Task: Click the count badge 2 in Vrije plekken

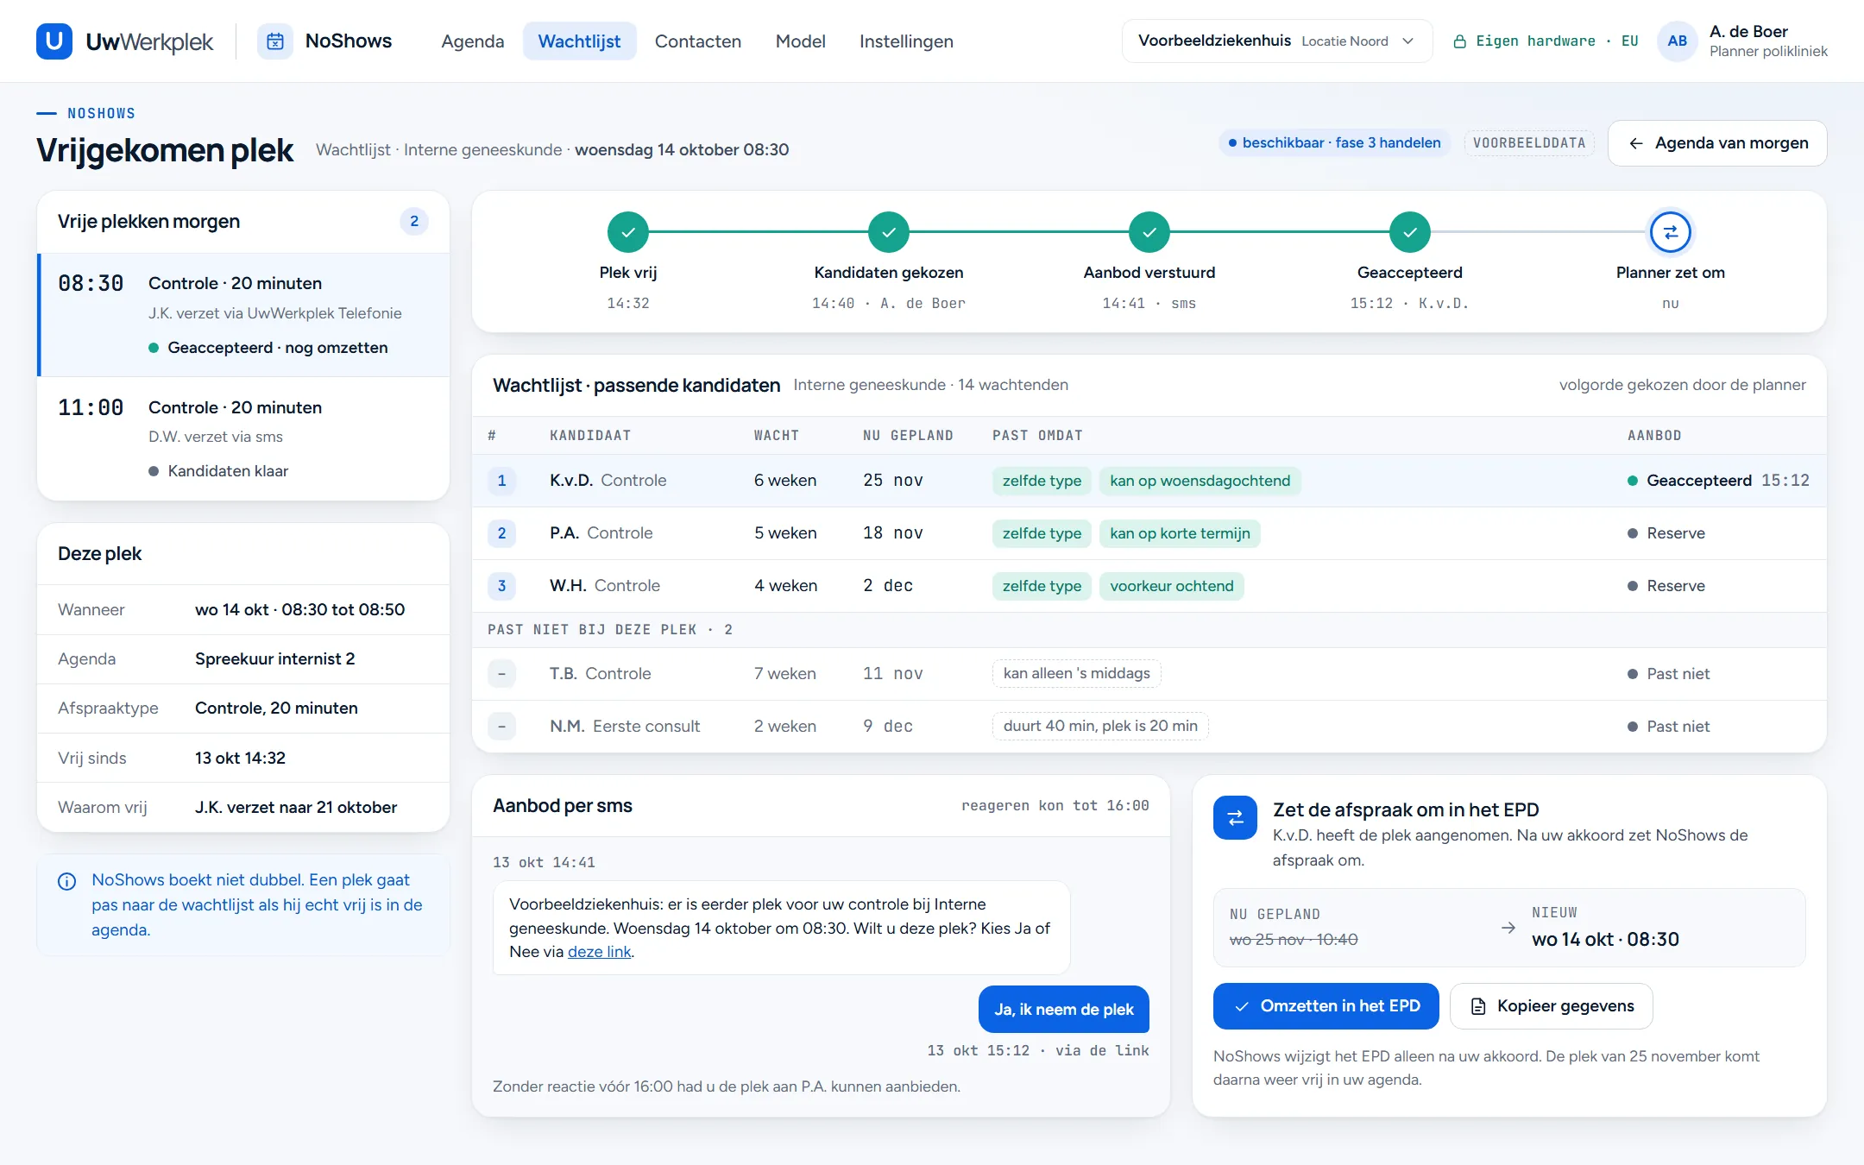Action: click(x=414, y=222)
